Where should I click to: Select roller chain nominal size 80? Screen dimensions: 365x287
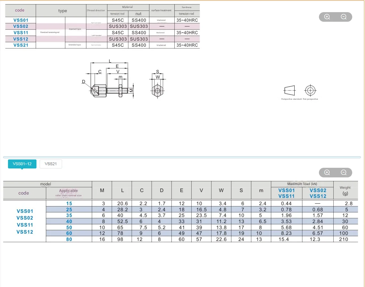69,239
